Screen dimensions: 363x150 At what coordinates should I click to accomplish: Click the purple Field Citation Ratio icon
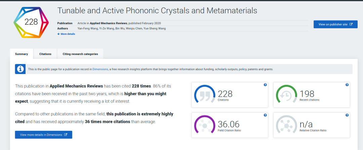tap(205, 125)
